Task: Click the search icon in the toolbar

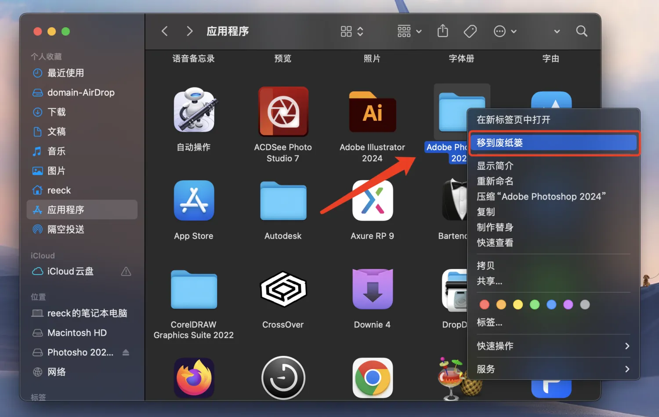Action: click(581, 31)
